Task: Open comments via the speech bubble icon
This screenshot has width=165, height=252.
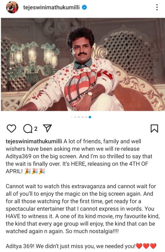Action: click(28, 129)
